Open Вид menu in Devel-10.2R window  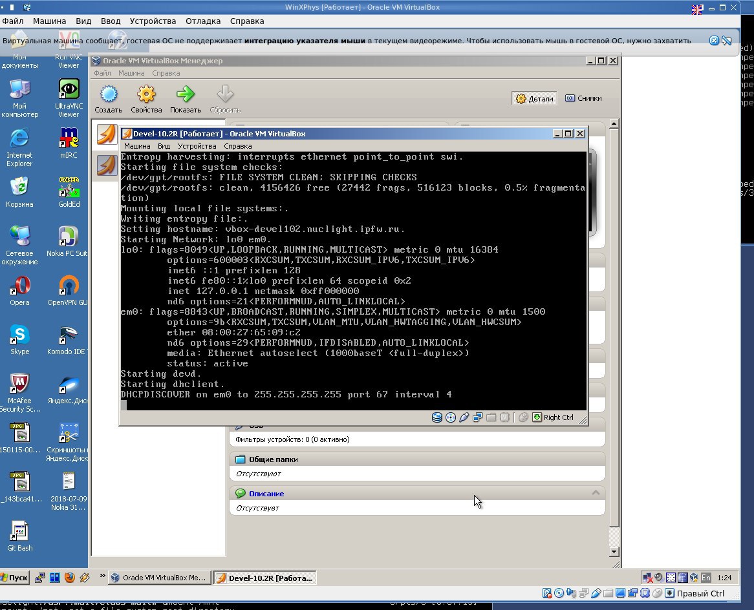(164, 146)
